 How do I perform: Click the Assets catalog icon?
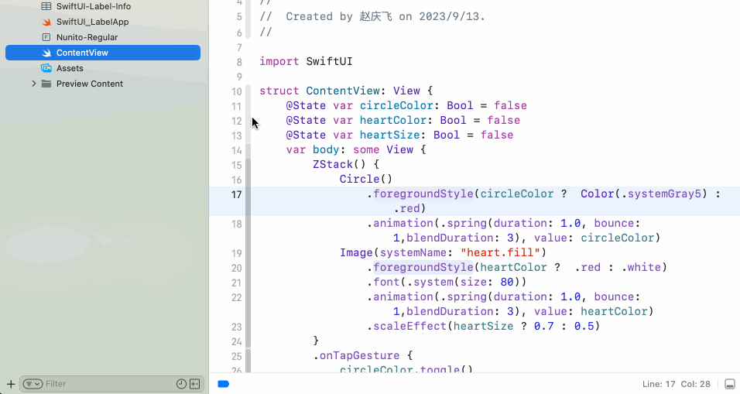[46, 68]
